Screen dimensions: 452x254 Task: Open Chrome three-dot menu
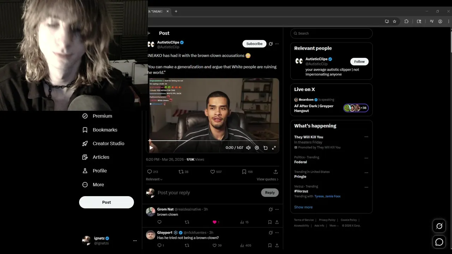click(x=449, y=22)
